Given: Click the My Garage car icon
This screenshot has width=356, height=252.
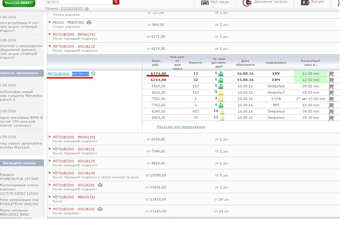Looking at the screenshot, I should (205, 2).
